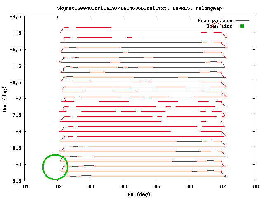Click the x-axis tick label 88

click(x=256, y=186)
